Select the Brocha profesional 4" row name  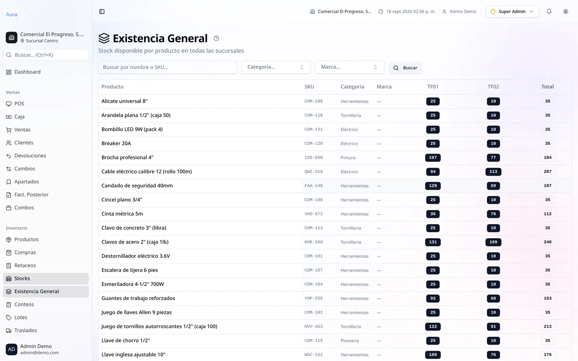pos(127,158)
